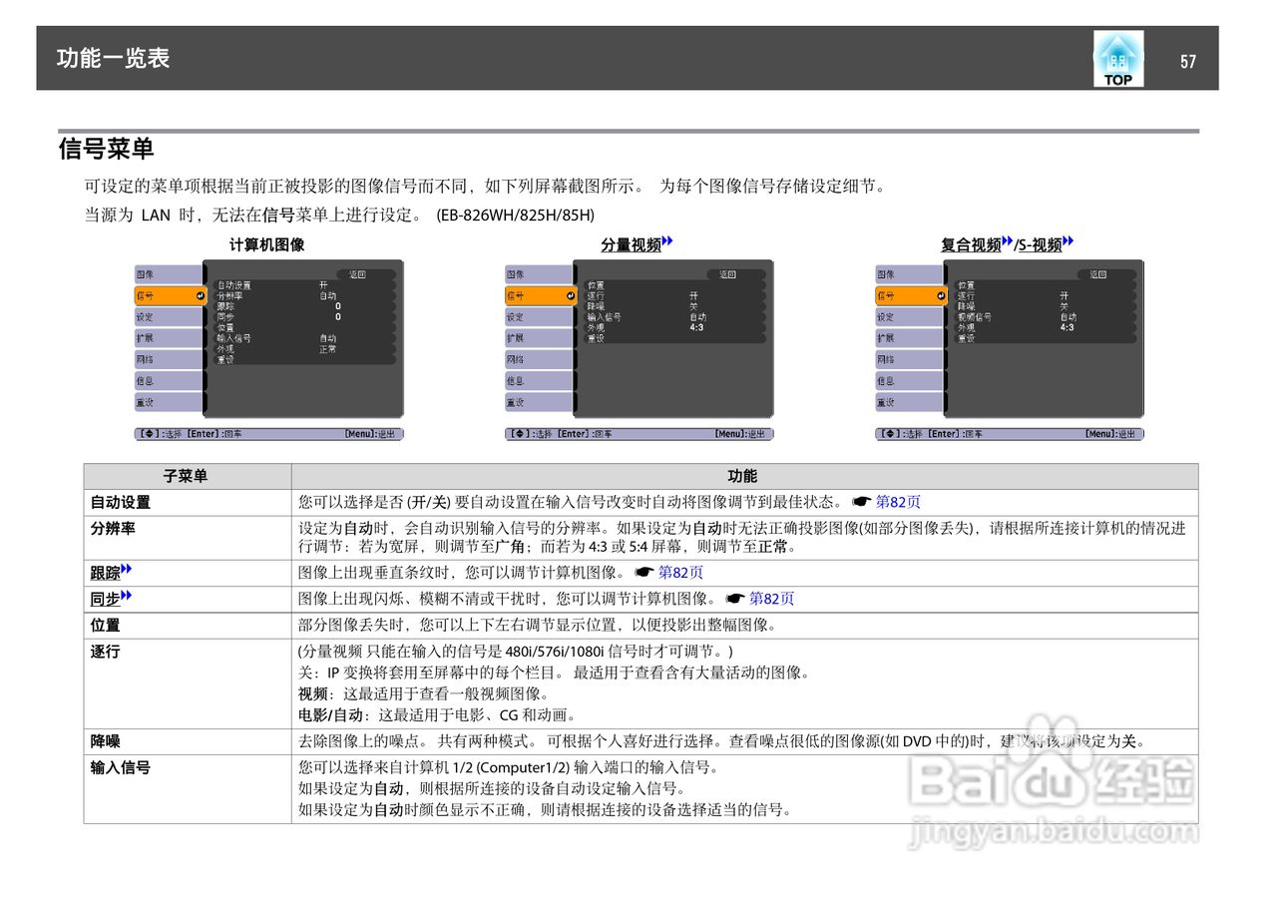This screenshot has width=1277, height=903.
Task: Click [Menu]:退出 hint under 复合视频 screenshot
Action: 1111,434
